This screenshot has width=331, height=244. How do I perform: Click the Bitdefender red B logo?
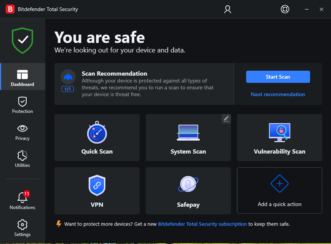[x=10, y=9]
